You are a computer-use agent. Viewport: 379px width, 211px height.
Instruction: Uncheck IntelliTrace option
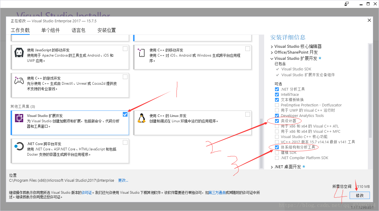[x=277, y=94]
